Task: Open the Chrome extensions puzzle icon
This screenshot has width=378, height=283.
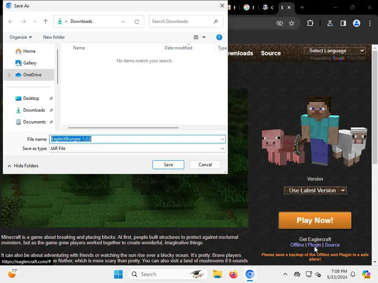Action: 310,23
